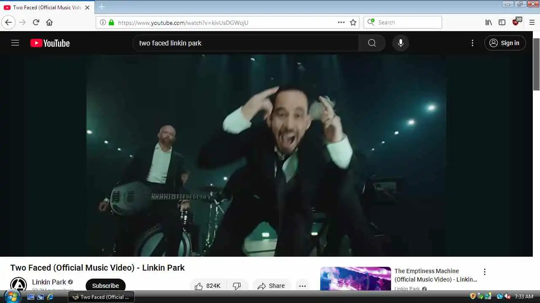Click the Firefox Search box
This screenshot has width=540, height=303.
click(x=403, y=22)
